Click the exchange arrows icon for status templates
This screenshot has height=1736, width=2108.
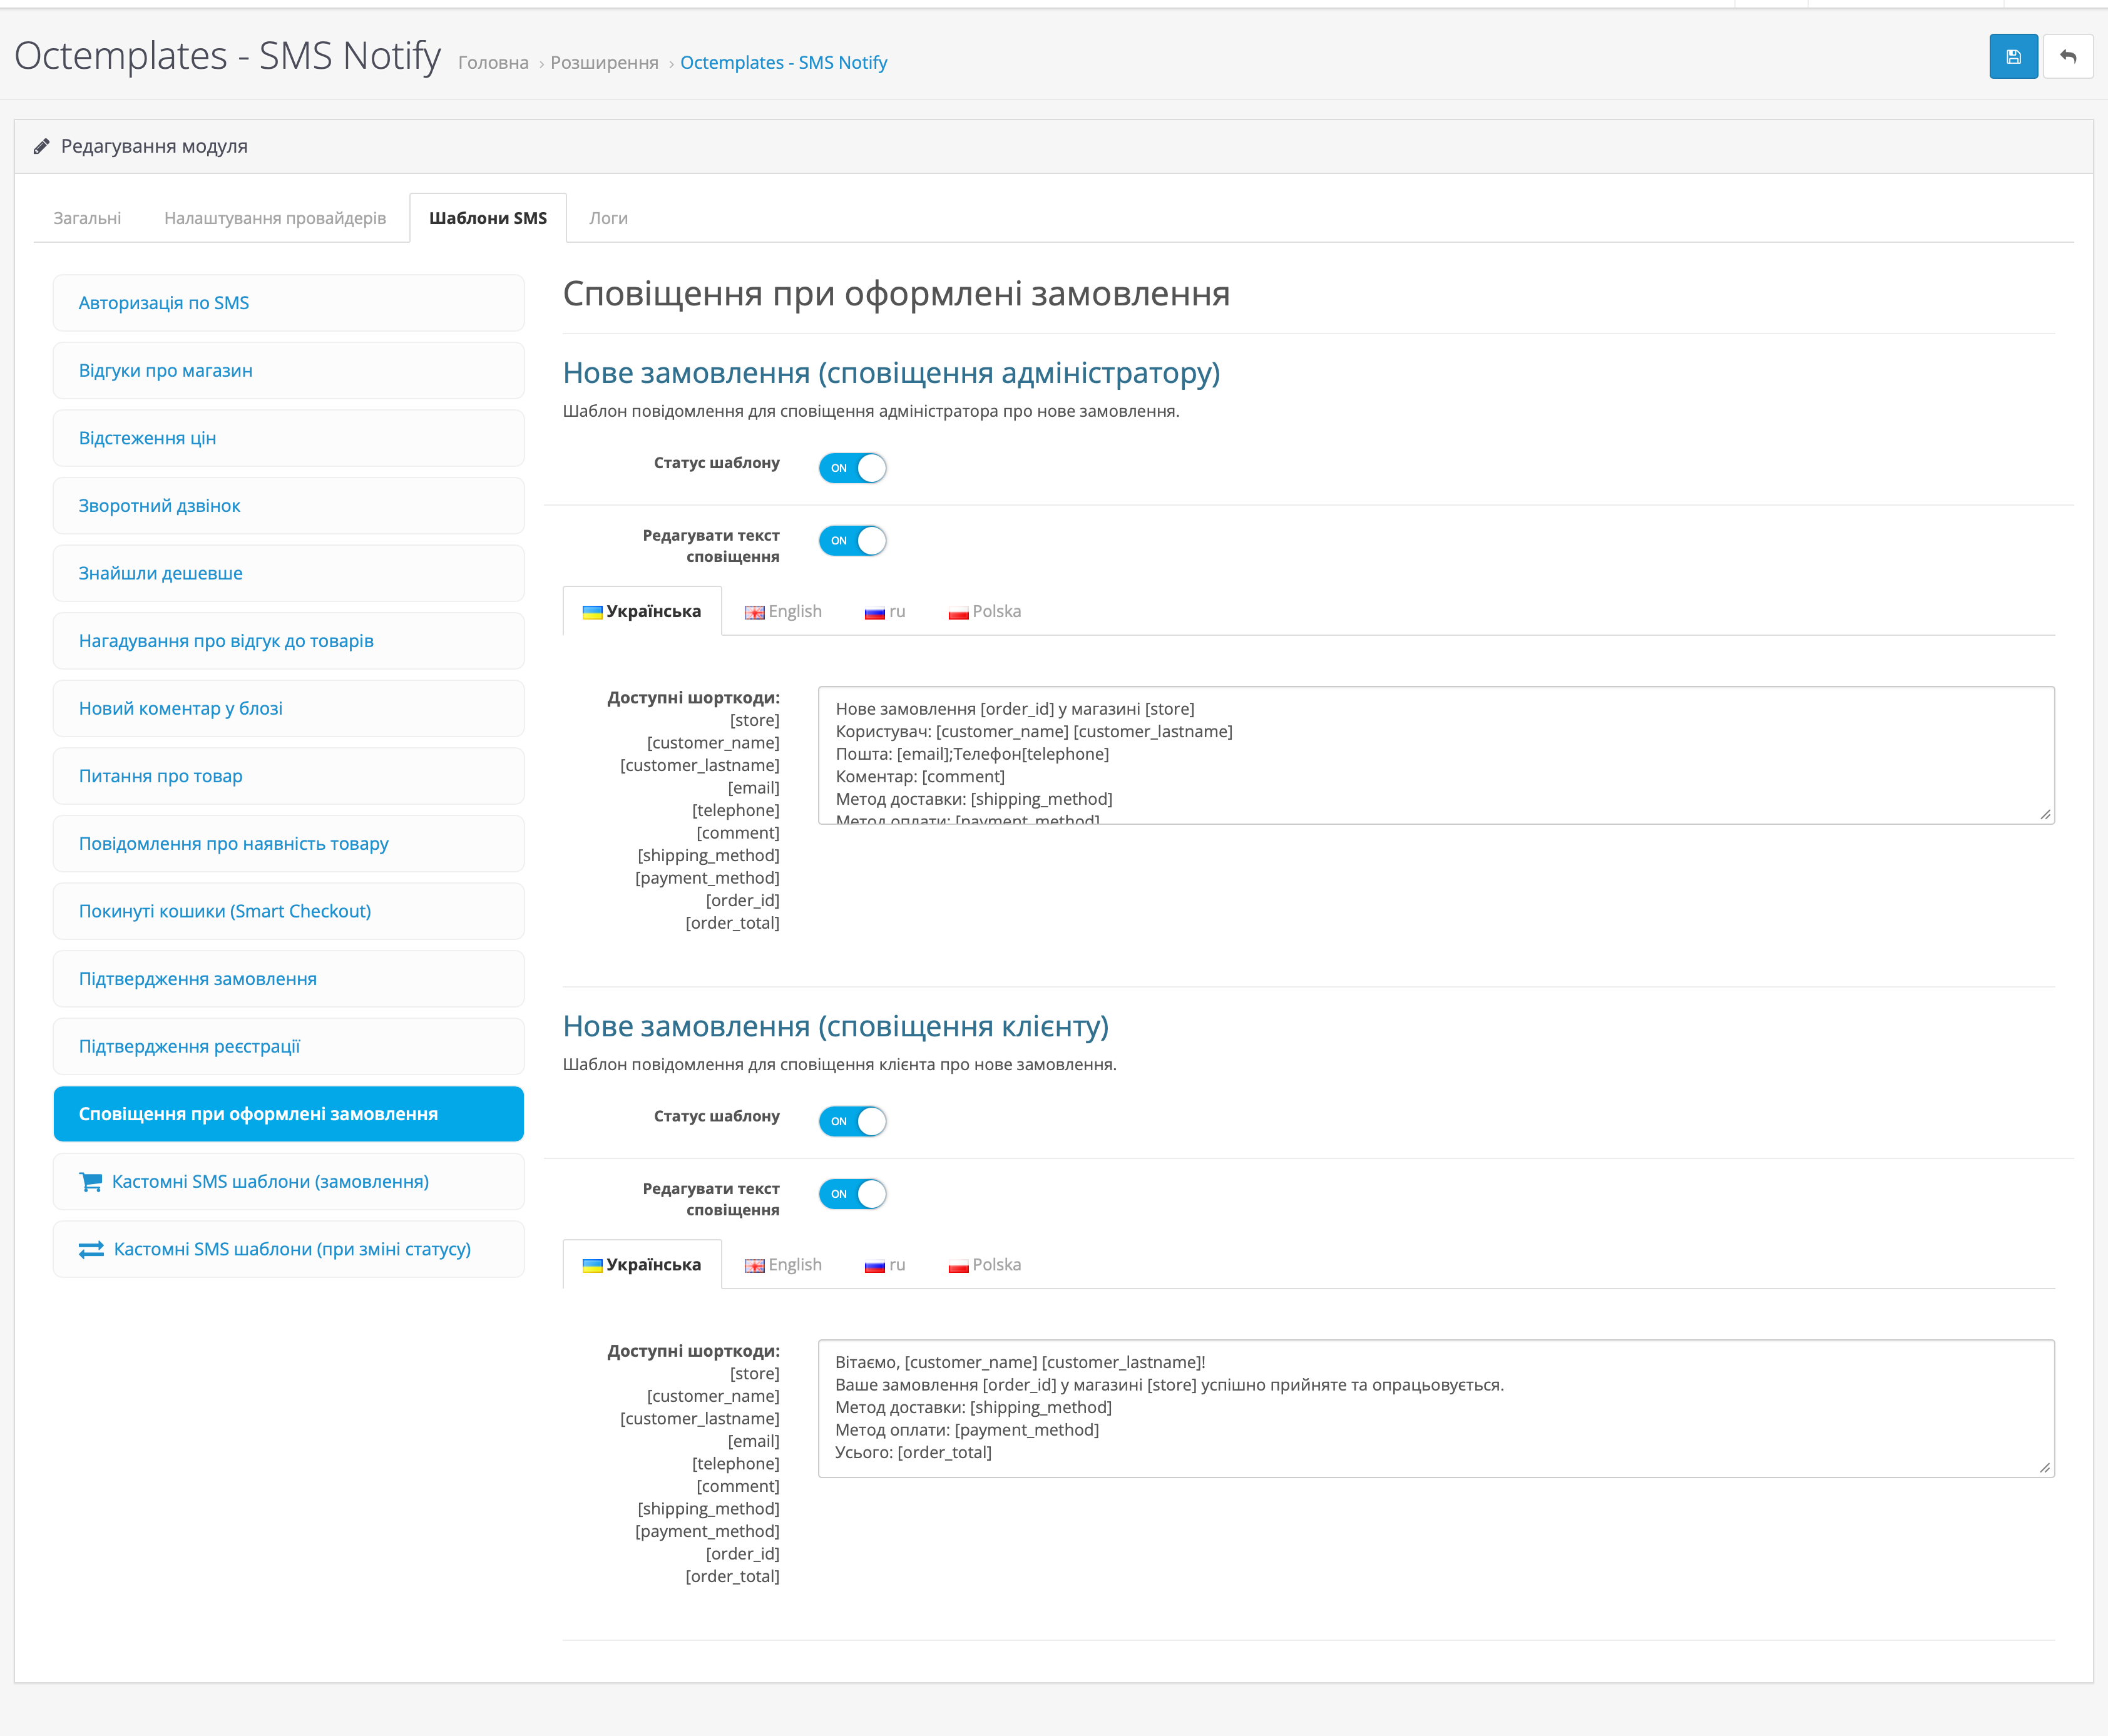pyautogui.click(x=91, y=1250)
